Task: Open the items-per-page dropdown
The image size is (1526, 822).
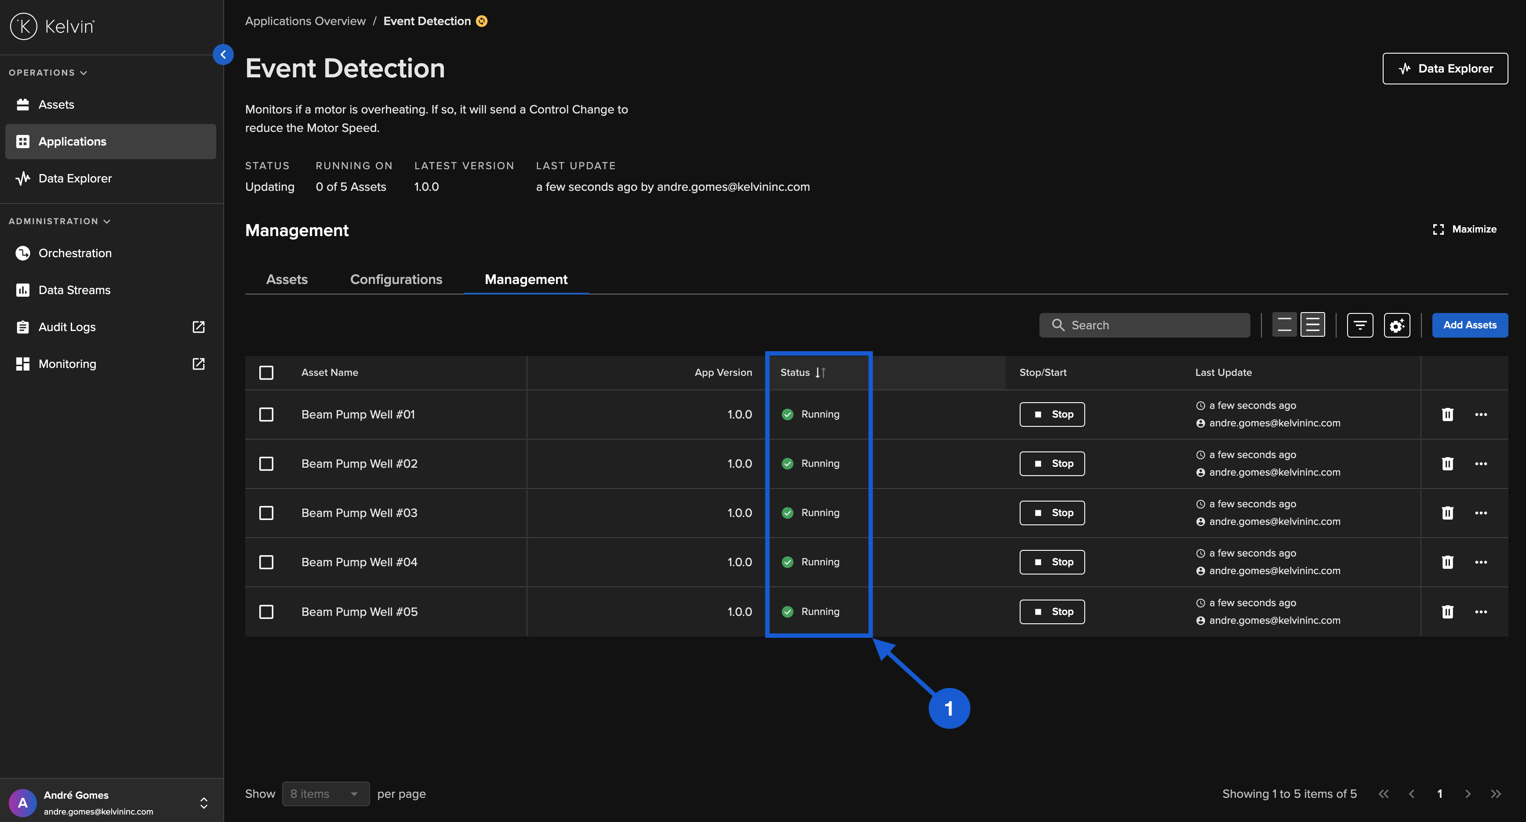Action: (325, 793)
